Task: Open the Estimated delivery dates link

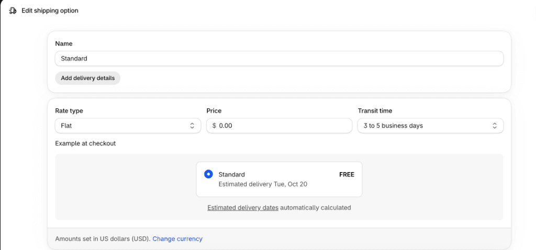Action: coord(243,207)
